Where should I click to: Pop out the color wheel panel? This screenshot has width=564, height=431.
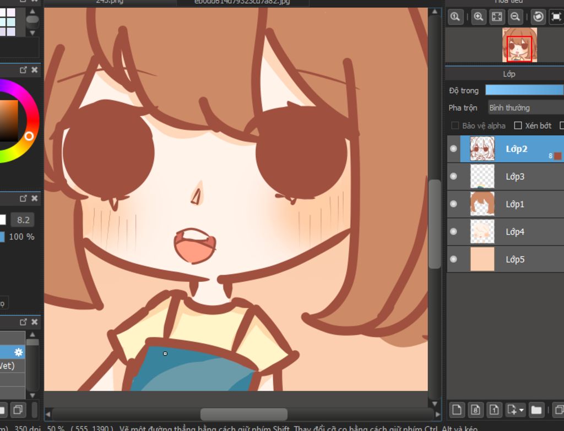click(23, 70)
